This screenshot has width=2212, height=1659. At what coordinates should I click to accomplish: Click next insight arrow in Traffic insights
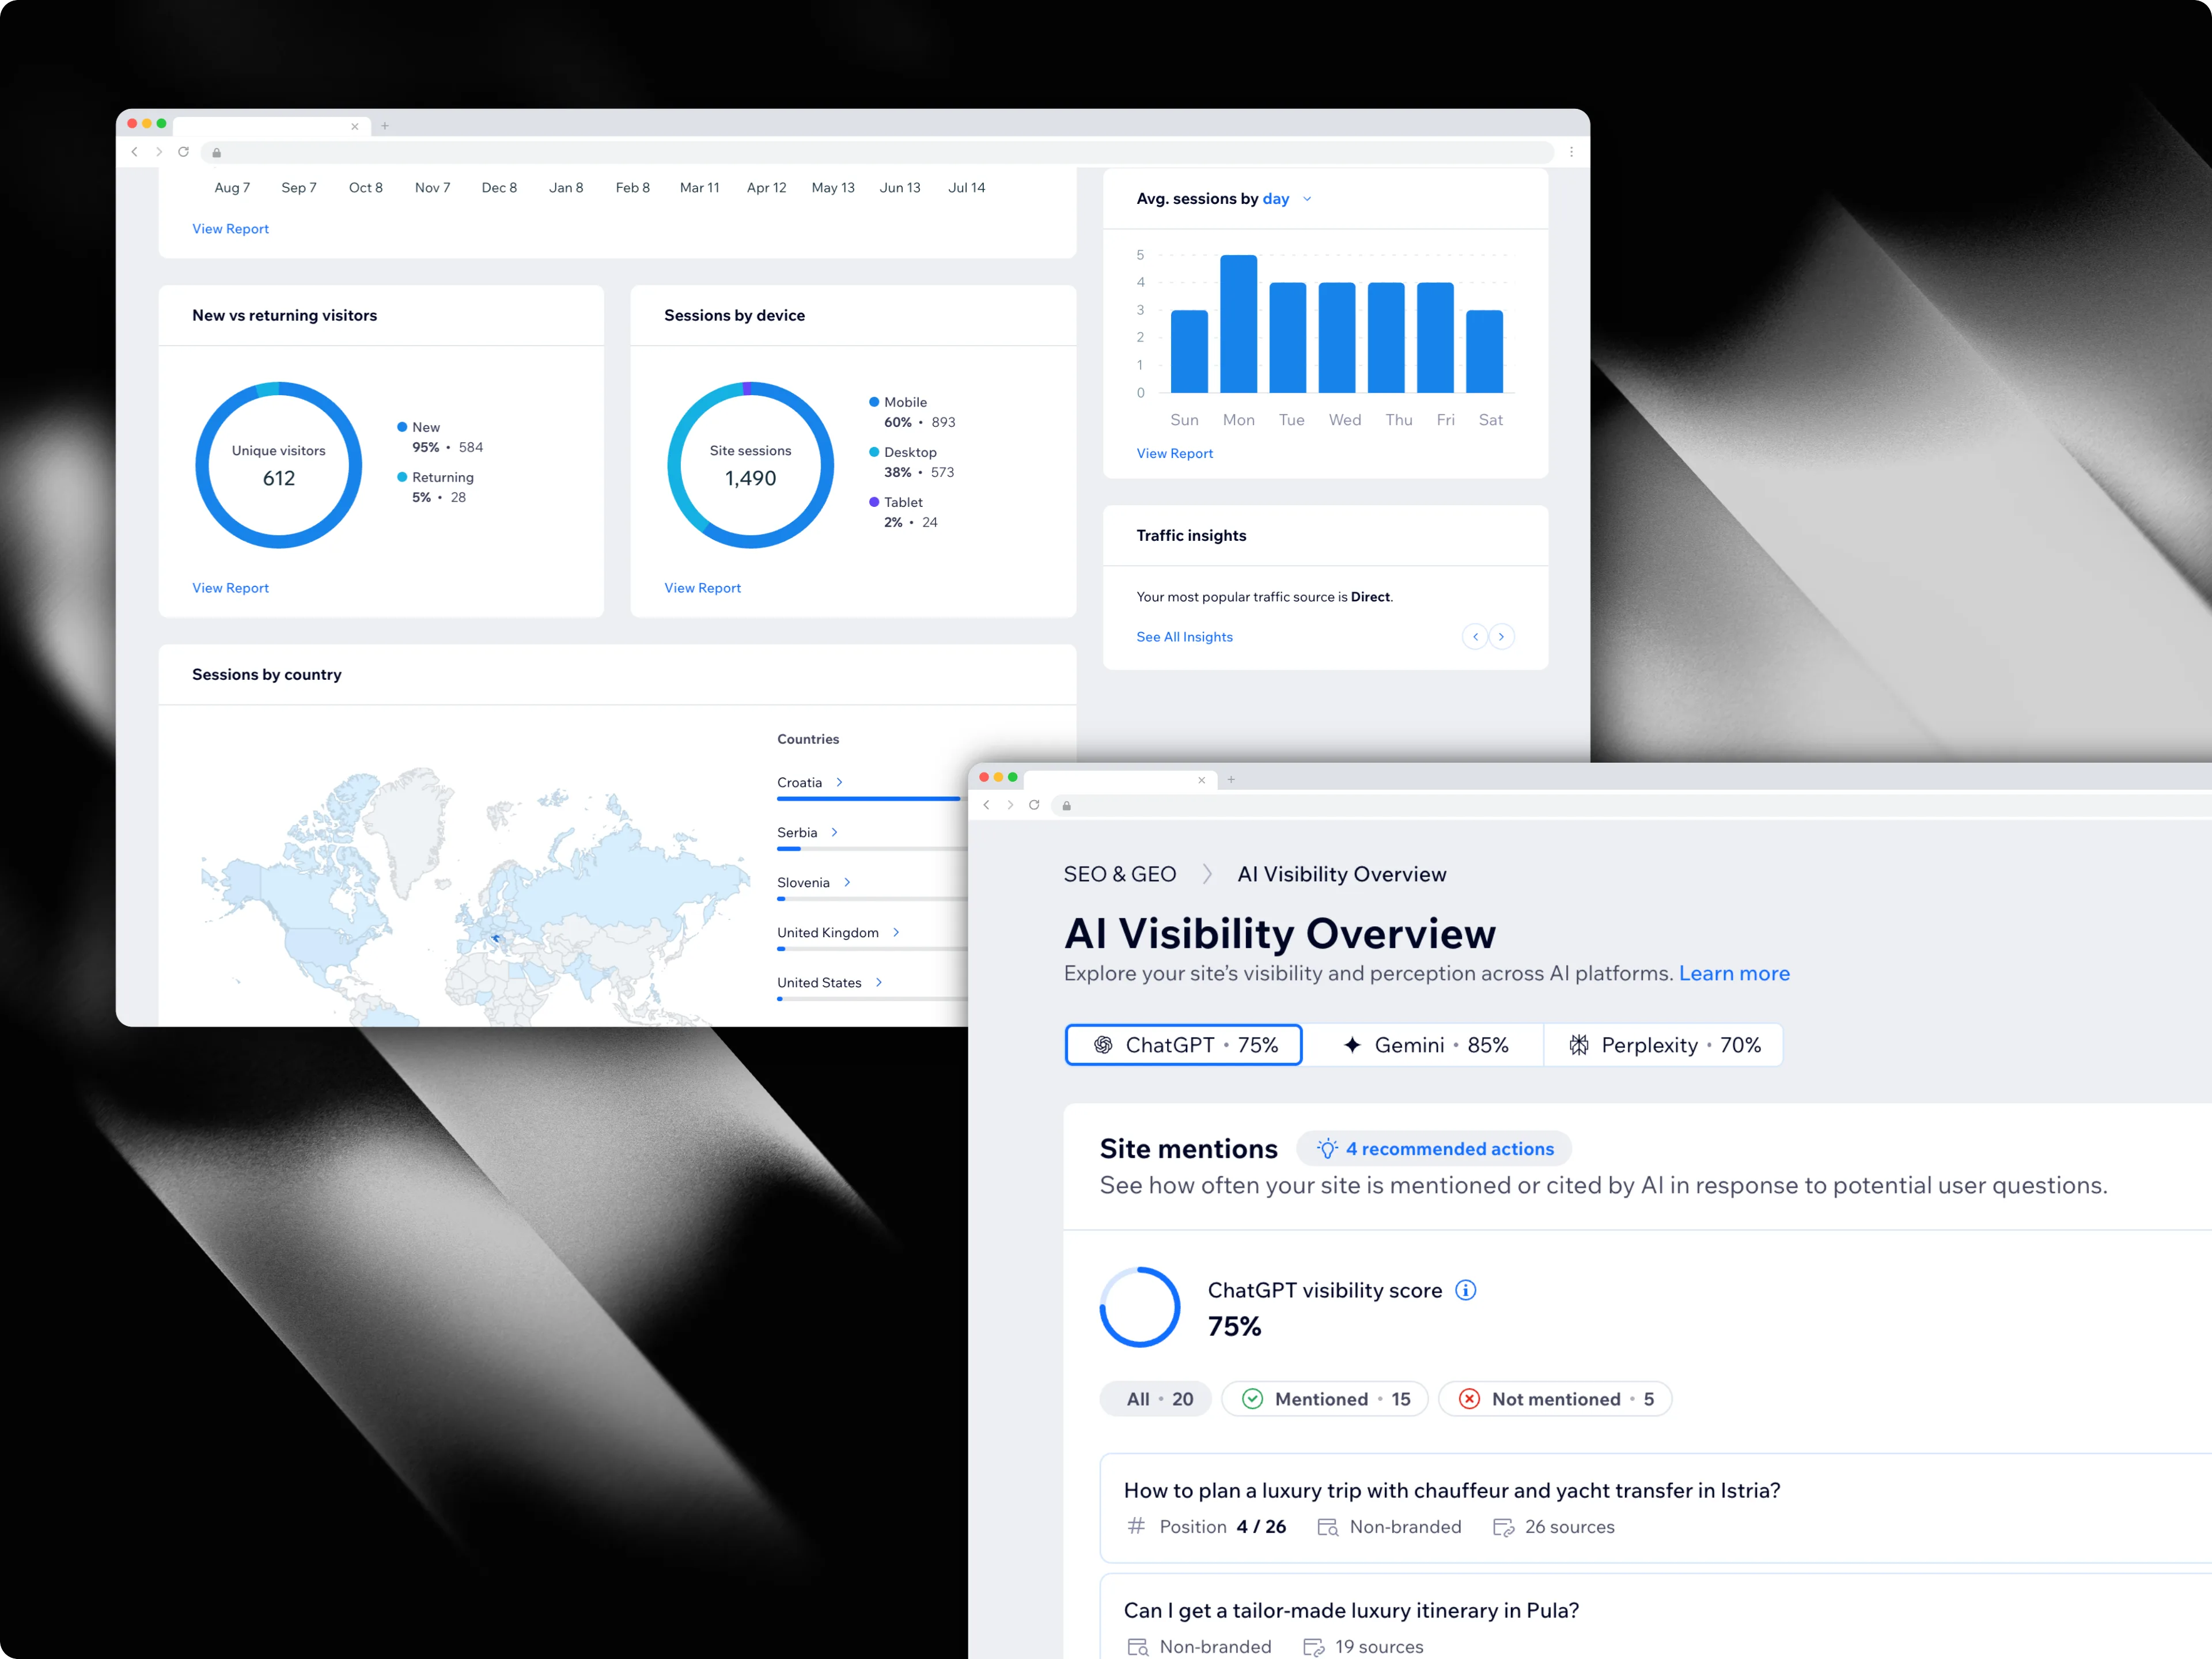[1502, 637]
